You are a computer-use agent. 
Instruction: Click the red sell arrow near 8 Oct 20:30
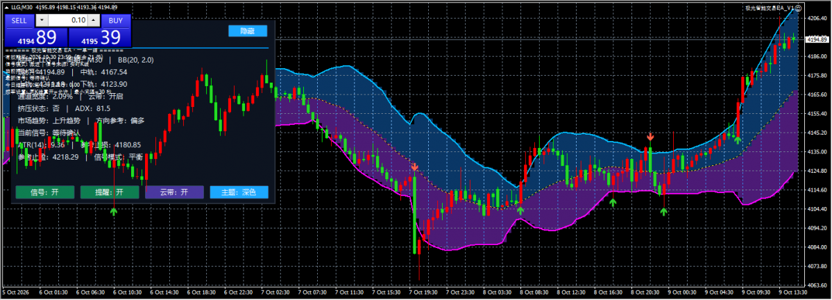(650, 137)
